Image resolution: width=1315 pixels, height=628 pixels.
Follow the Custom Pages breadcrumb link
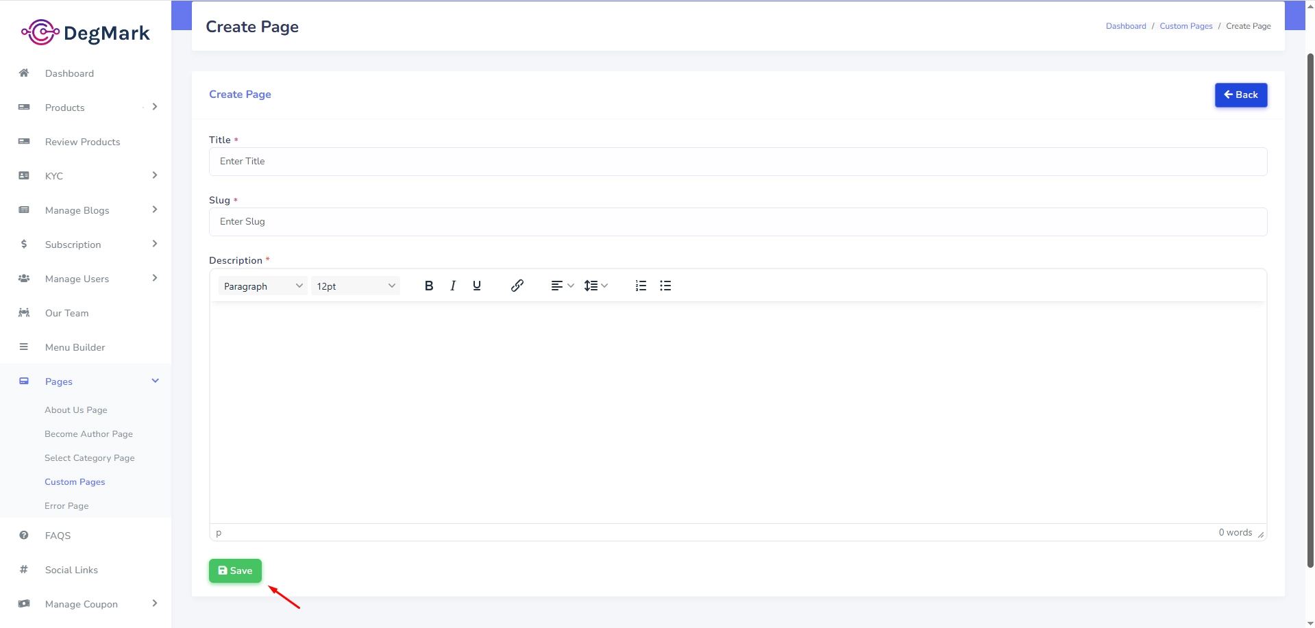1186,26
